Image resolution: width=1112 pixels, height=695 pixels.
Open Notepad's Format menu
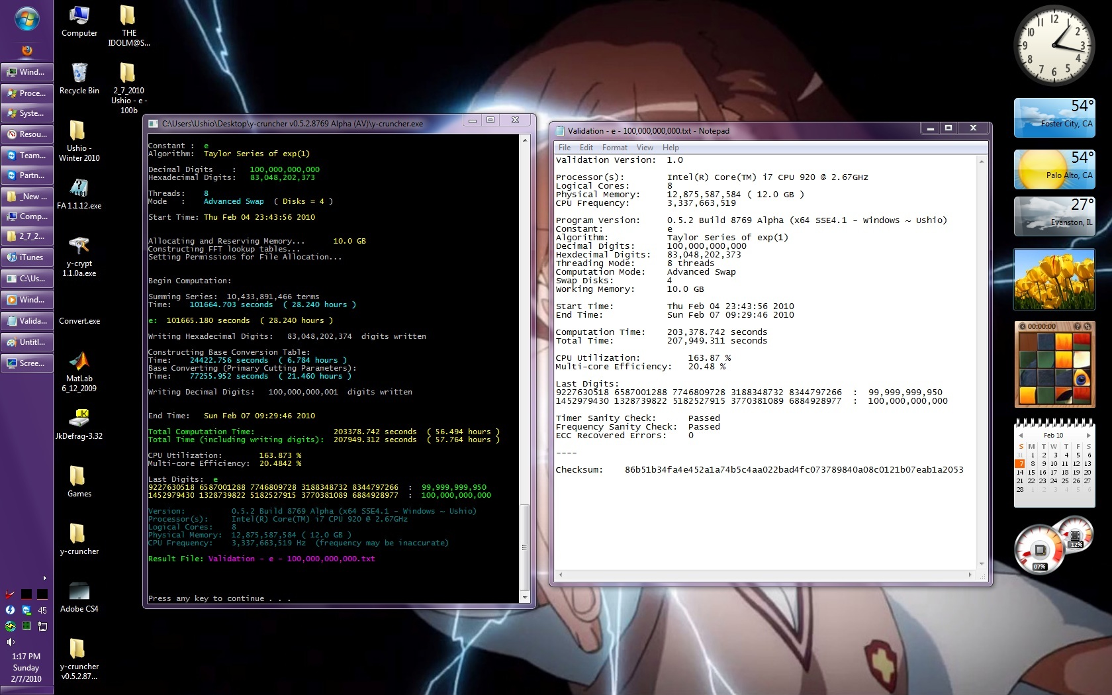point(614,148)
